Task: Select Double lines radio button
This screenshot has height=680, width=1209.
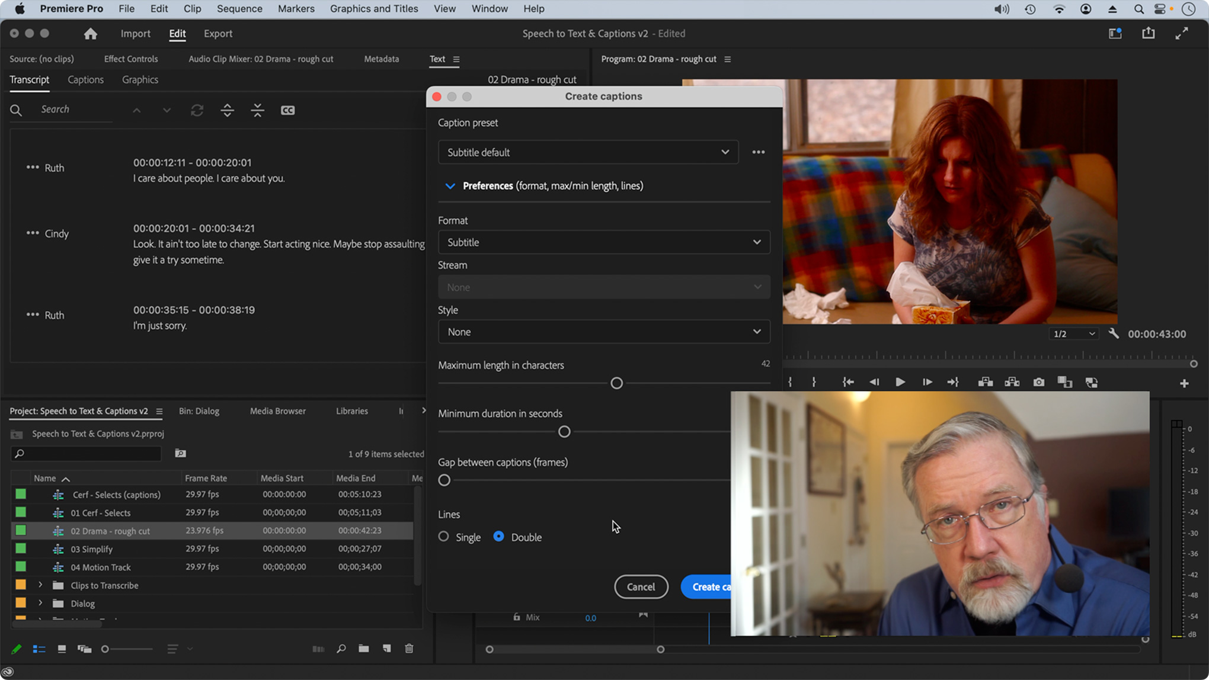Action: click(x=498, y=537)
